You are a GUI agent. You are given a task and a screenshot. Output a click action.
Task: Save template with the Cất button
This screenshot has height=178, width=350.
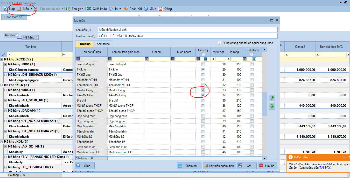pos(247,166)
